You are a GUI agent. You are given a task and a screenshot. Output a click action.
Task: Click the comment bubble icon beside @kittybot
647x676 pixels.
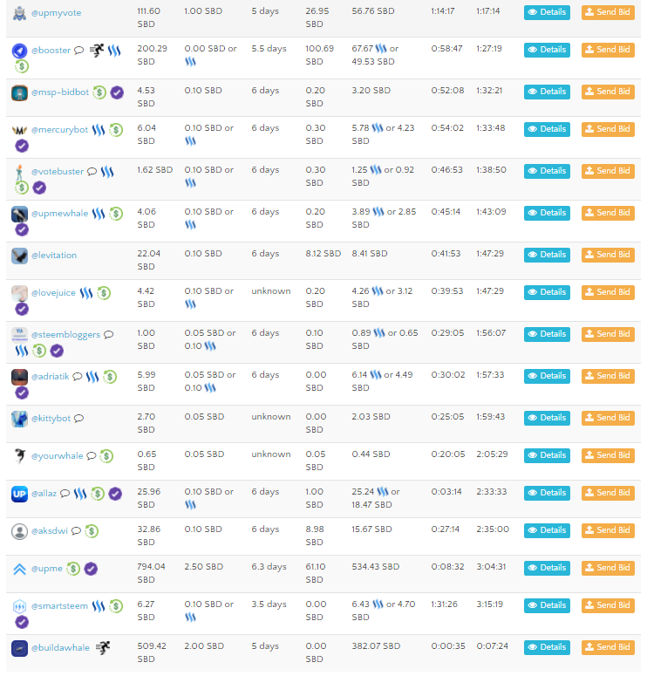pos(78,419)
